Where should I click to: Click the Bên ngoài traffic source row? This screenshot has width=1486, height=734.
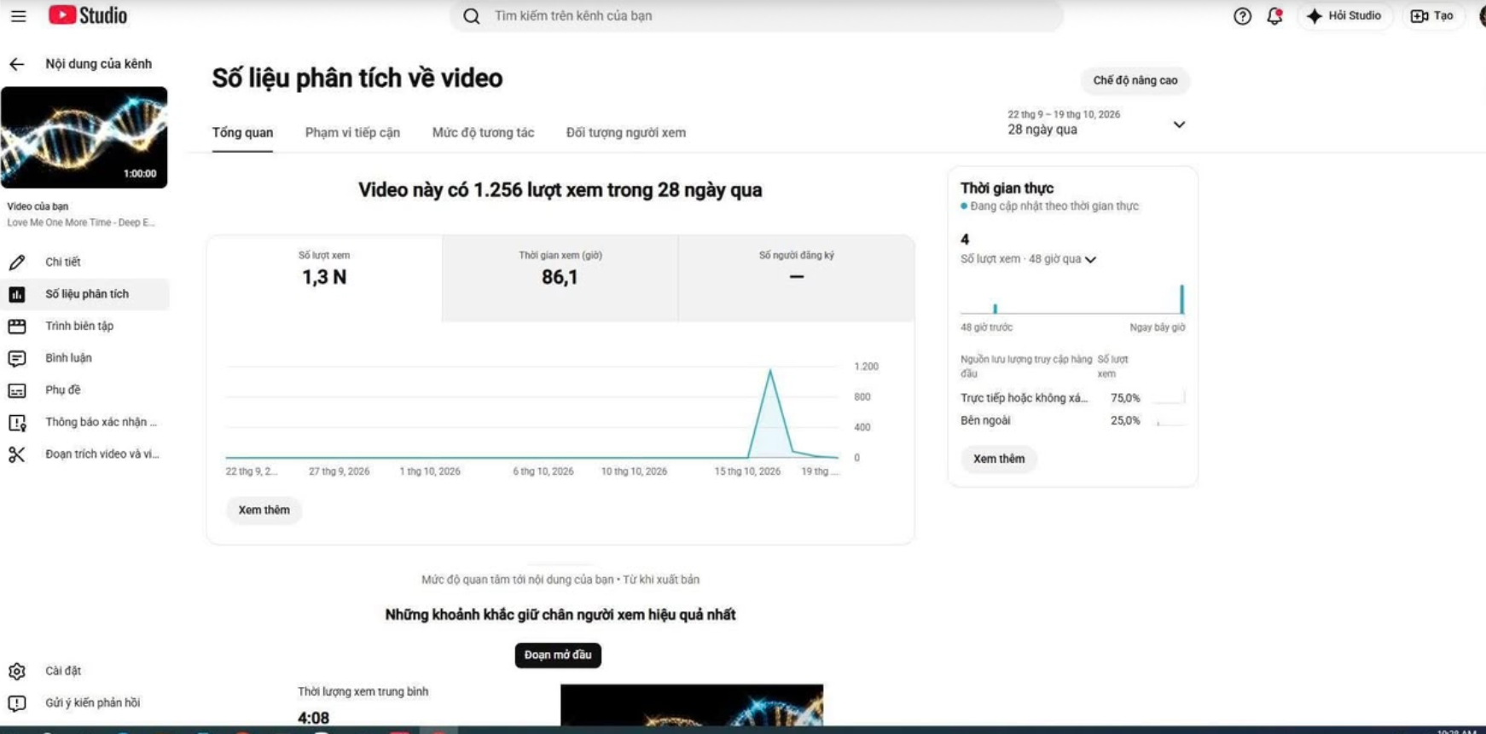[x=1072, y=420]
